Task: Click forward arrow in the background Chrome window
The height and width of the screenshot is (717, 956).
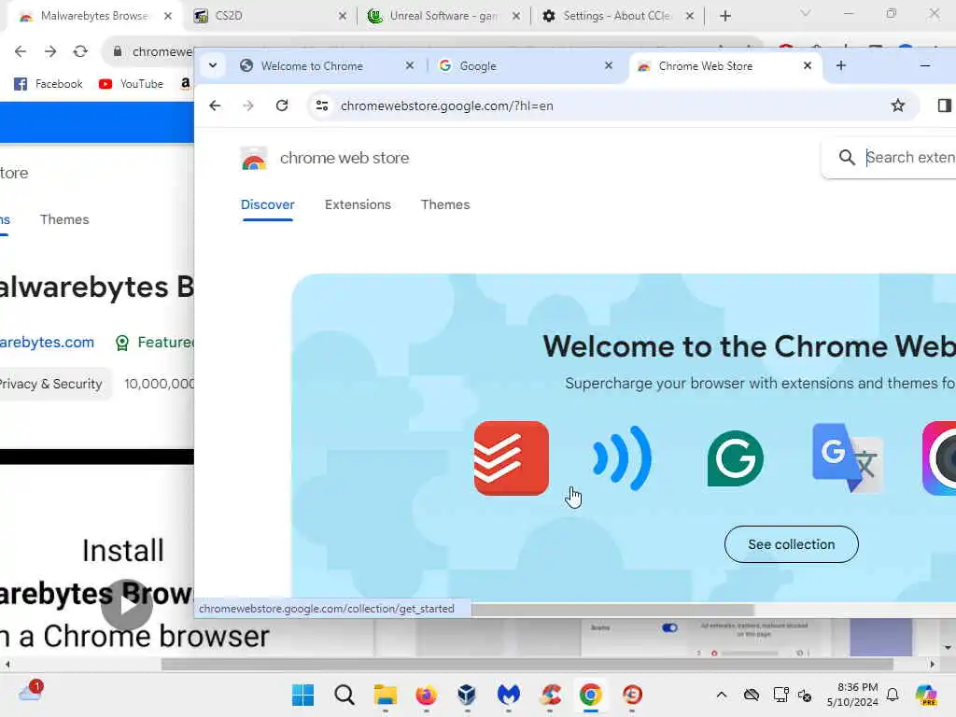Action: (50, 51)
